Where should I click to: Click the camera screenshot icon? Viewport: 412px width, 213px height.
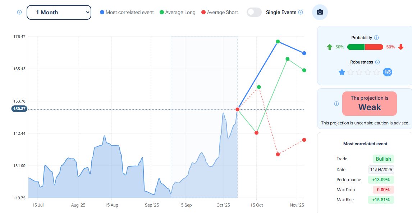(320, 12)
